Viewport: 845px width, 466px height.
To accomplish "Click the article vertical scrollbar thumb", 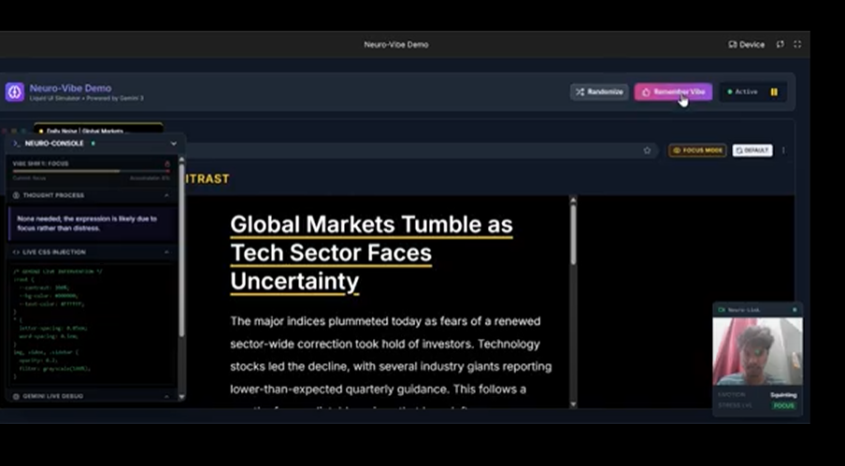I will (573, 234).
